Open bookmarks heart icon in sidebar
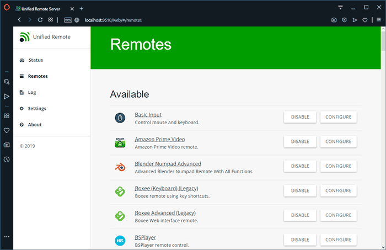386x250 pixels. point(7,131)
